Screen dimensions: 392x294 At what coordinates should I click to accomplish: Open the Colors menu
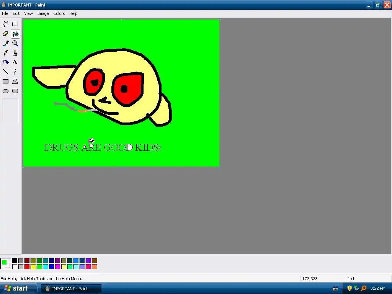point(59,13)
